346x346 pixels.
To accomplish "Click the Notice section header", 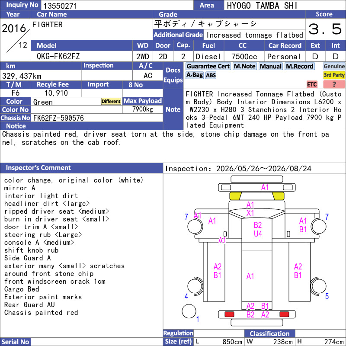I will coord(81,126).
